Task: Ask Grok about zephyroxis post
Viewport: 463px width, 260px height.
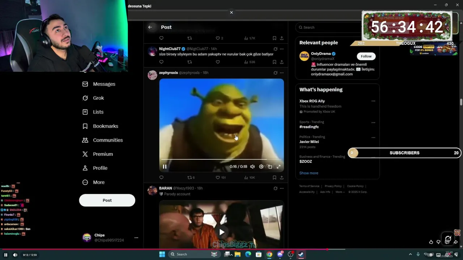Action: click(x=275, y=73)
